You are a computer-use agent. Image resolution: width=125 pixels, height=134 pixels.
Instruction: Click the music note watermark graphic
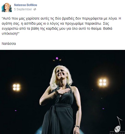[118, 124]
